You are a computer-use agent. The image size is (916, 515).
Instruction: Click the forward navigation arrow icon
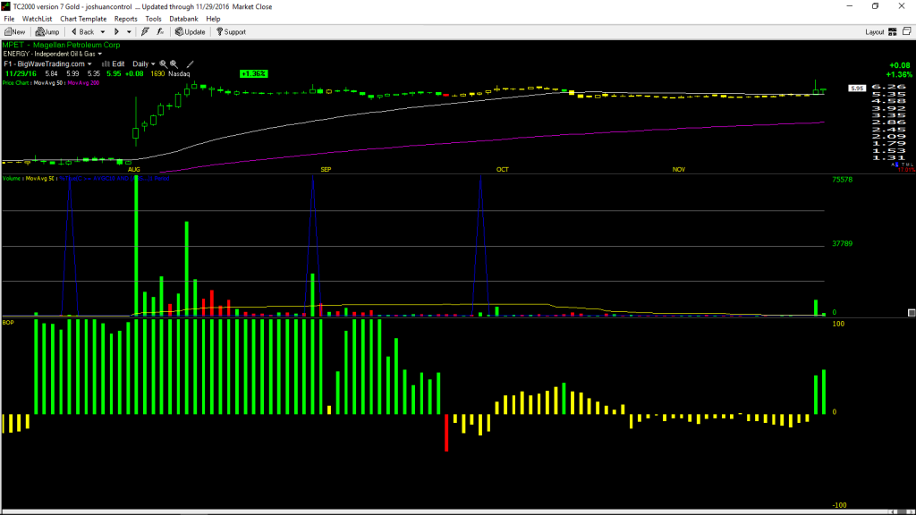(116, 31)
